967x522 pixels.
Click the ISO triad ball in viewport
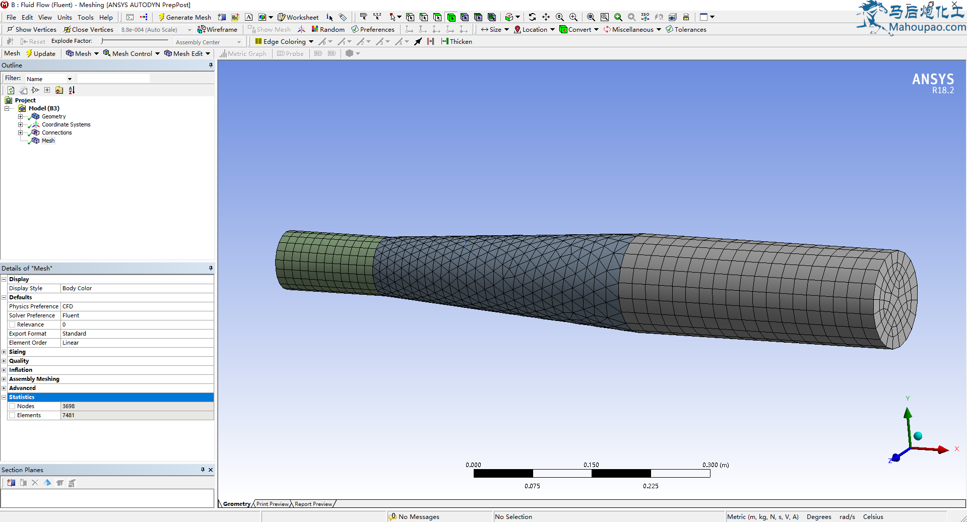pos(918,436)
